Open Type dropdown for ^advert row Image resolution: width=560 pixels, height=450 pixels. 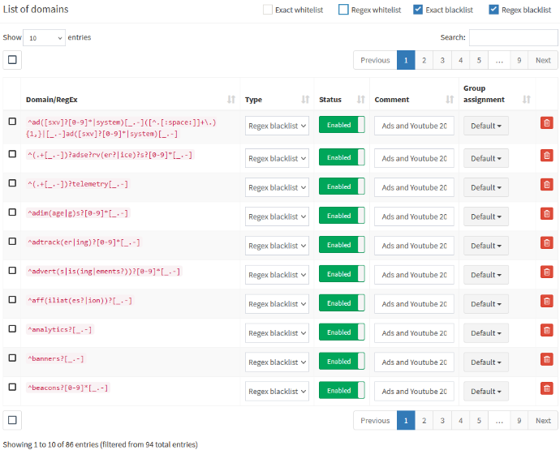tap(277, 274)
